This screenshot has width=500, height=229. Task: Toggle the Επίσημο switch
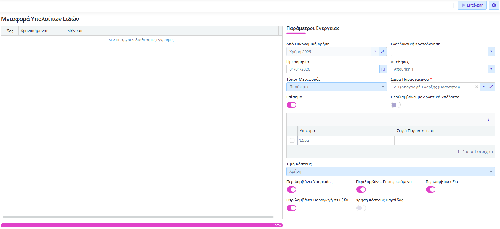coord(291,105)
